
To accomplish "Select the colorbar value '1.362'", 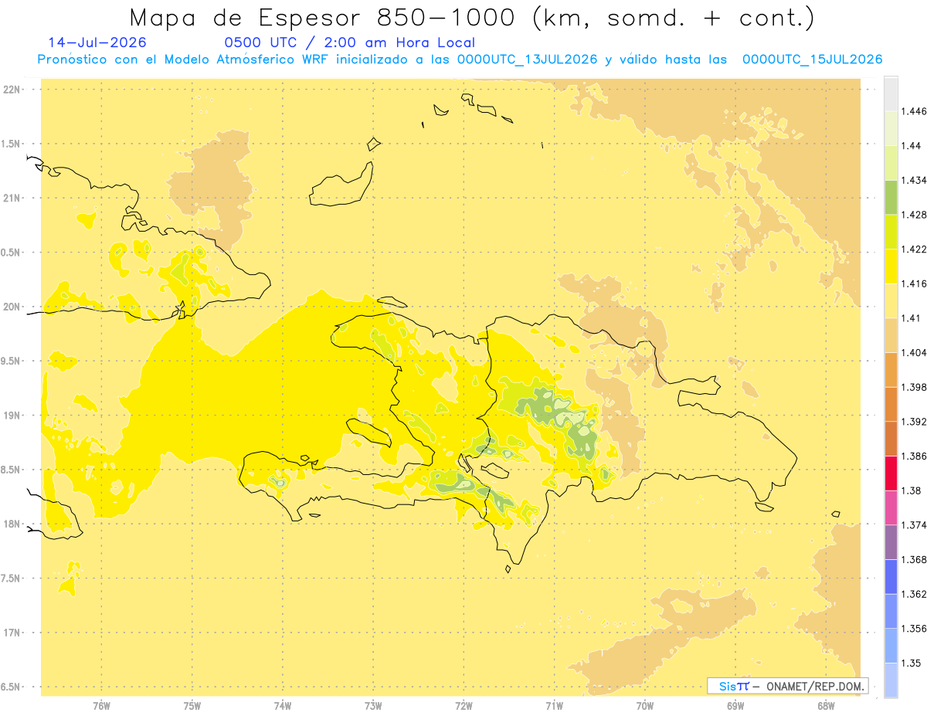I will point(914,594).
